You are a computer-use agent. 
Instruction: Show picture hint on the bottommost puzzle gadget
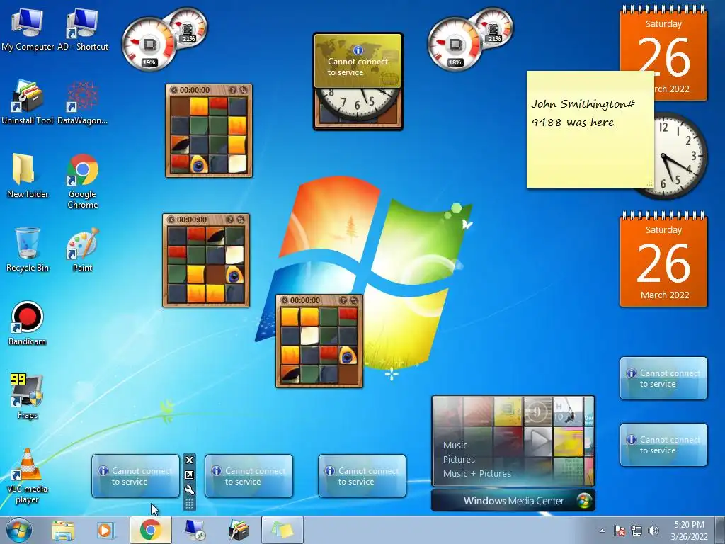click(x=343, y=300)
